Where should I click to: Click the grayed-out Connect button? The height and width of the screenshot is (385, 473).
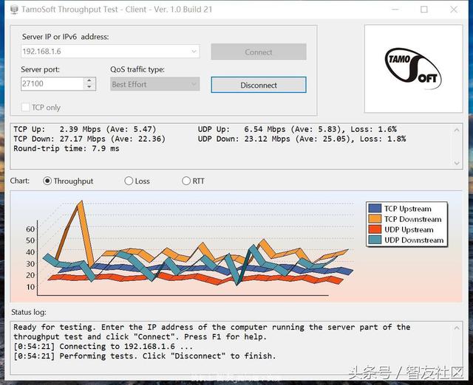pyautogui.click(x=258, y=52)
